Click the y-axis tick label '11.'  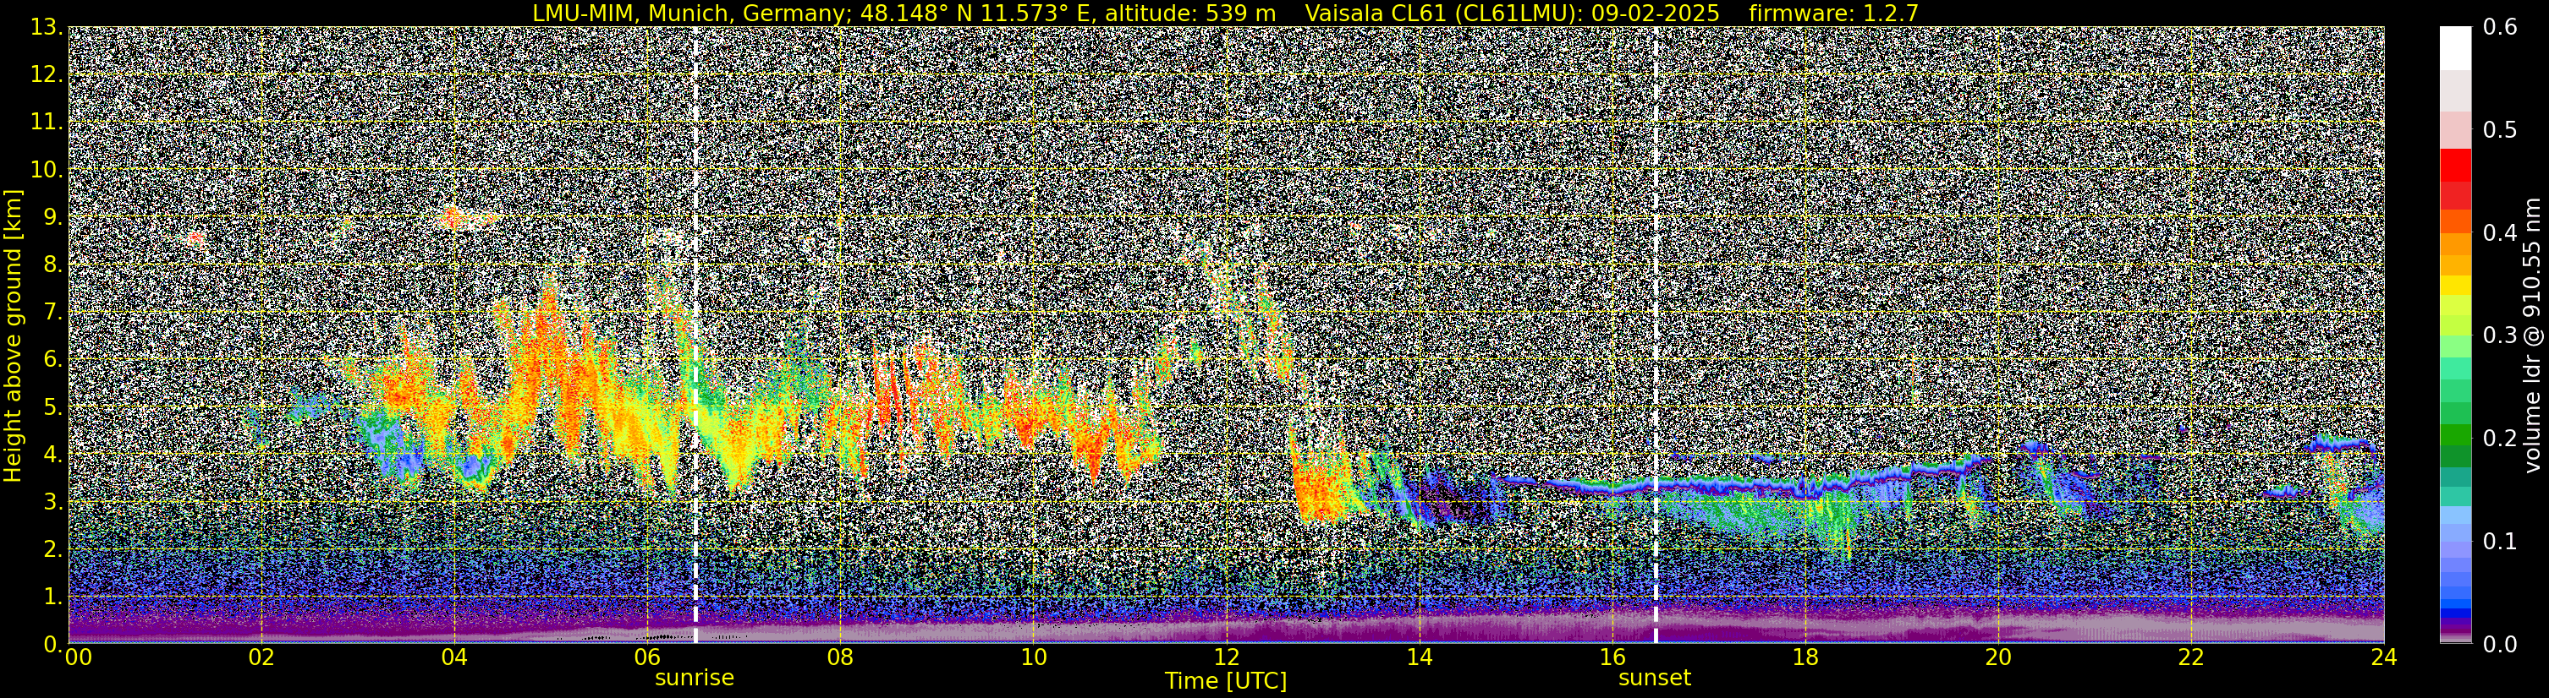[47, 123]
